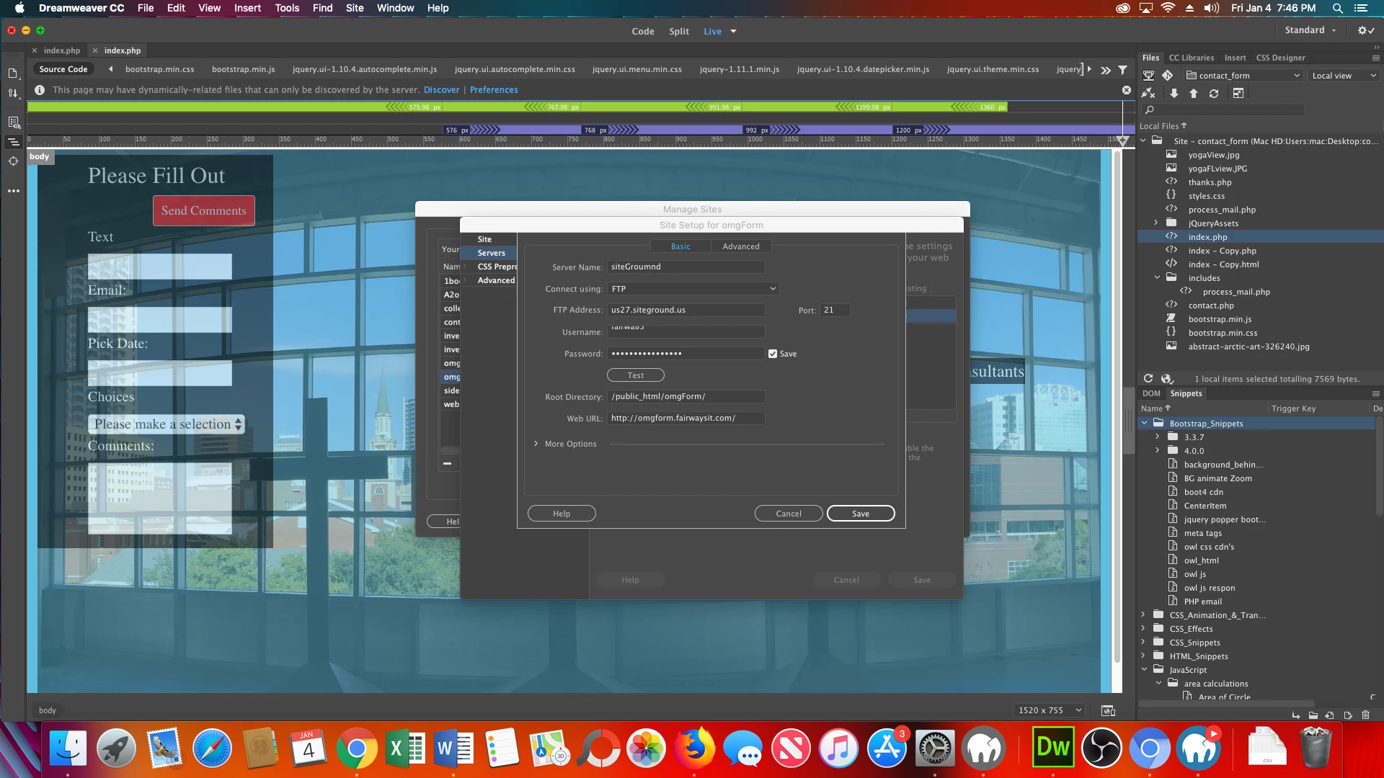Click the Discover link in info bar

441,90
